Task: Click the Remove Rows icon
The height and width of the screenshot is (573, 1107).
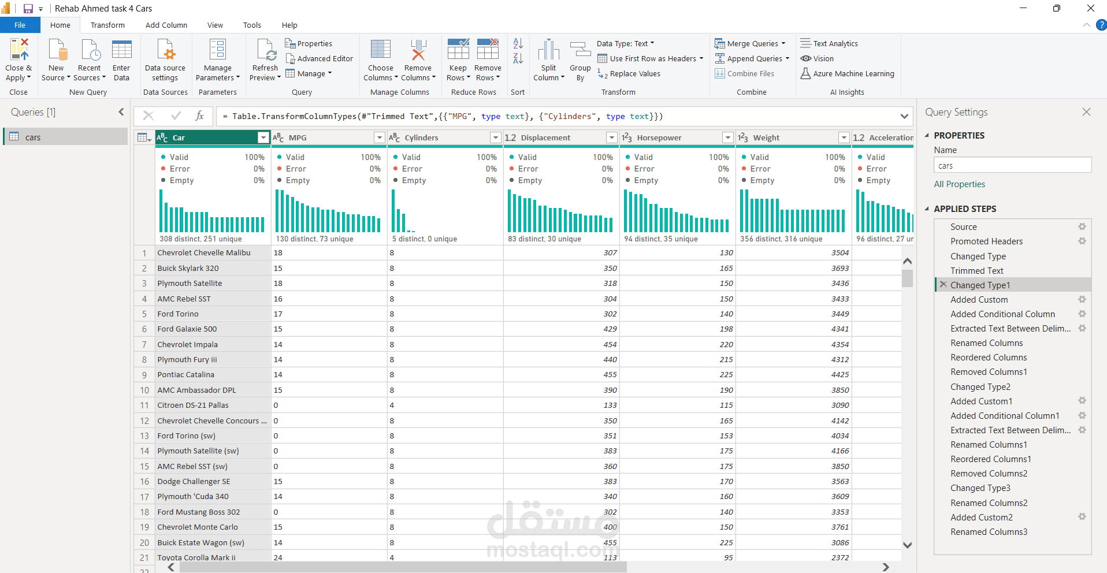Action: click(488, 50)
